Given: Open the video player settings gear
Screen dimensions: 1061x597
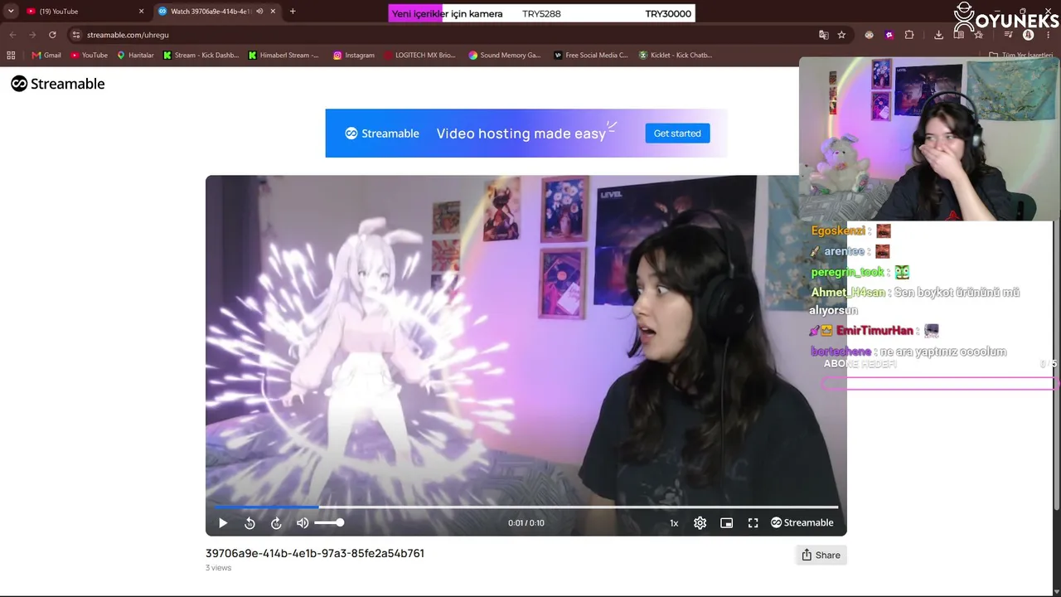Looking at the screenshot, I should coord(700,523).
